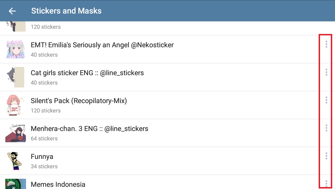Tap the Cat girls sticker thumbnail

(16, 77)
